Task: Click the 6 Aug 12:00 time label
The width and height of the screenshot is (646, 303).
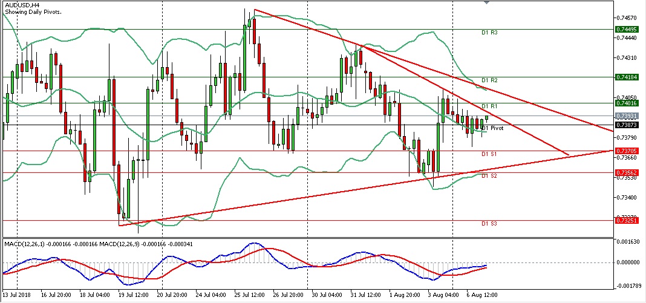Action: (483, 295)
